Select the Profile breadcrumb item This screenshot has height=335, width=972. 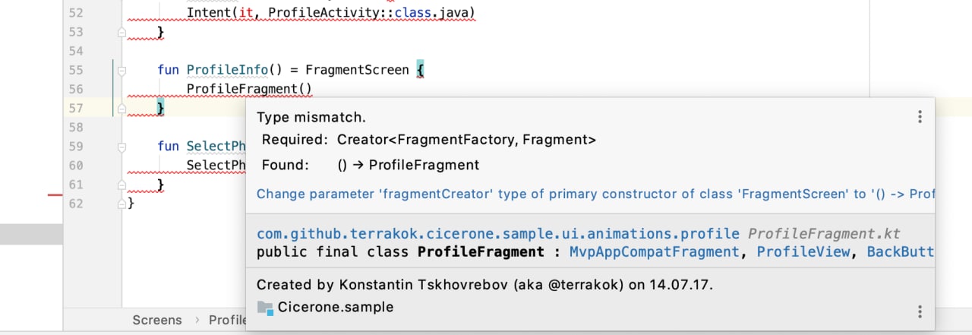pyautogui.click(x=226, y=321)
